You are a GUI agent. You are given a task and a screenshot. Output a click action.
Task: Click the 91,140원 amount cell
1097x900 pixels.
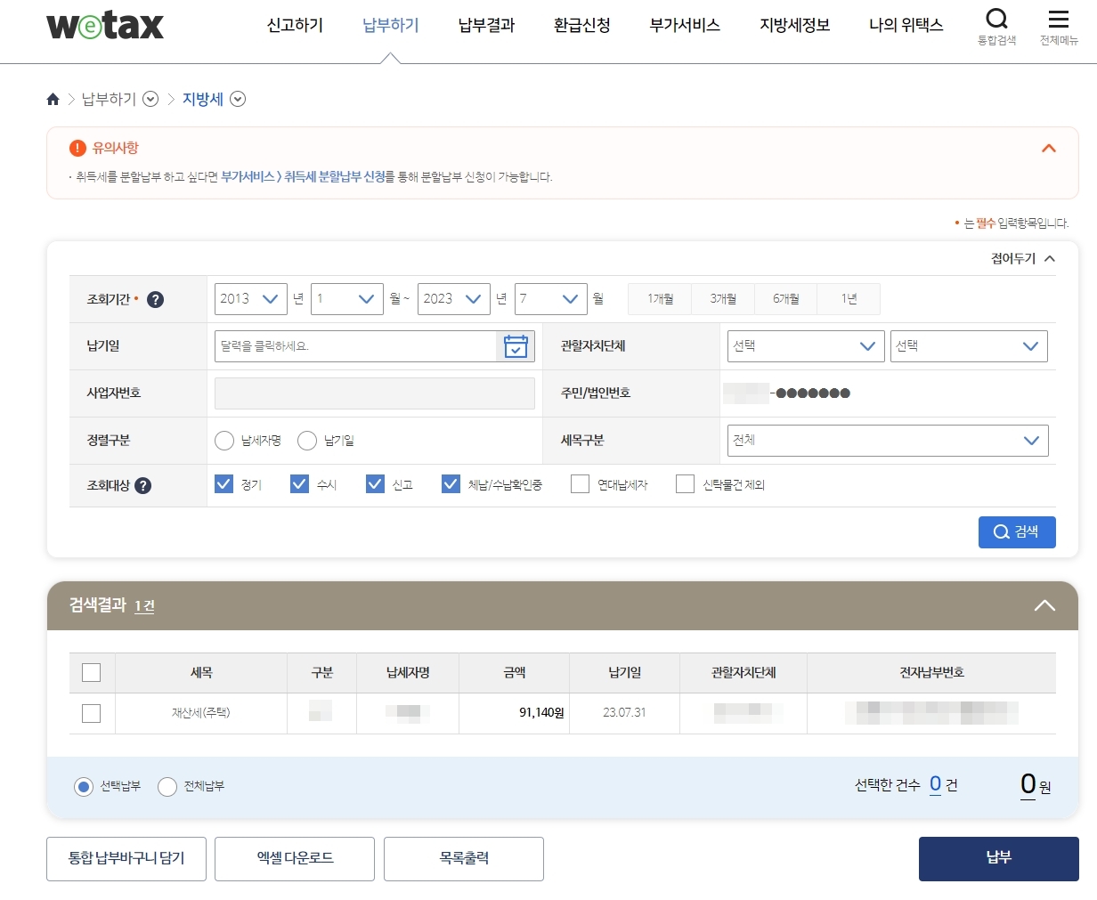tap(515, 713)
